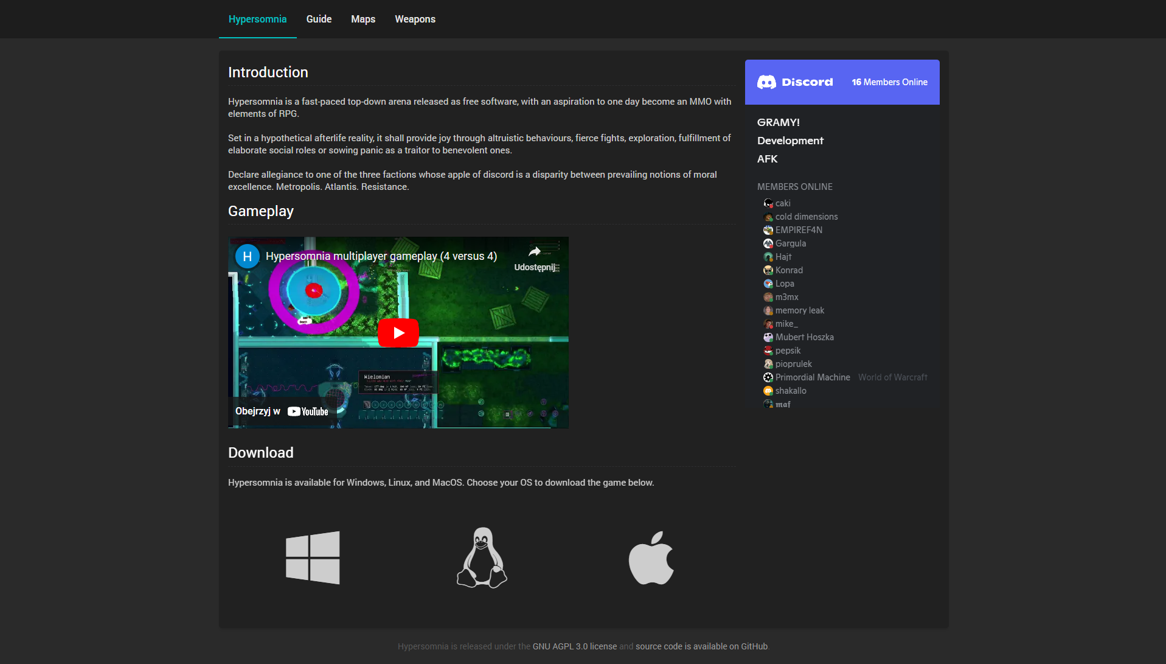Select the Development Discord channel

[790, 141]
